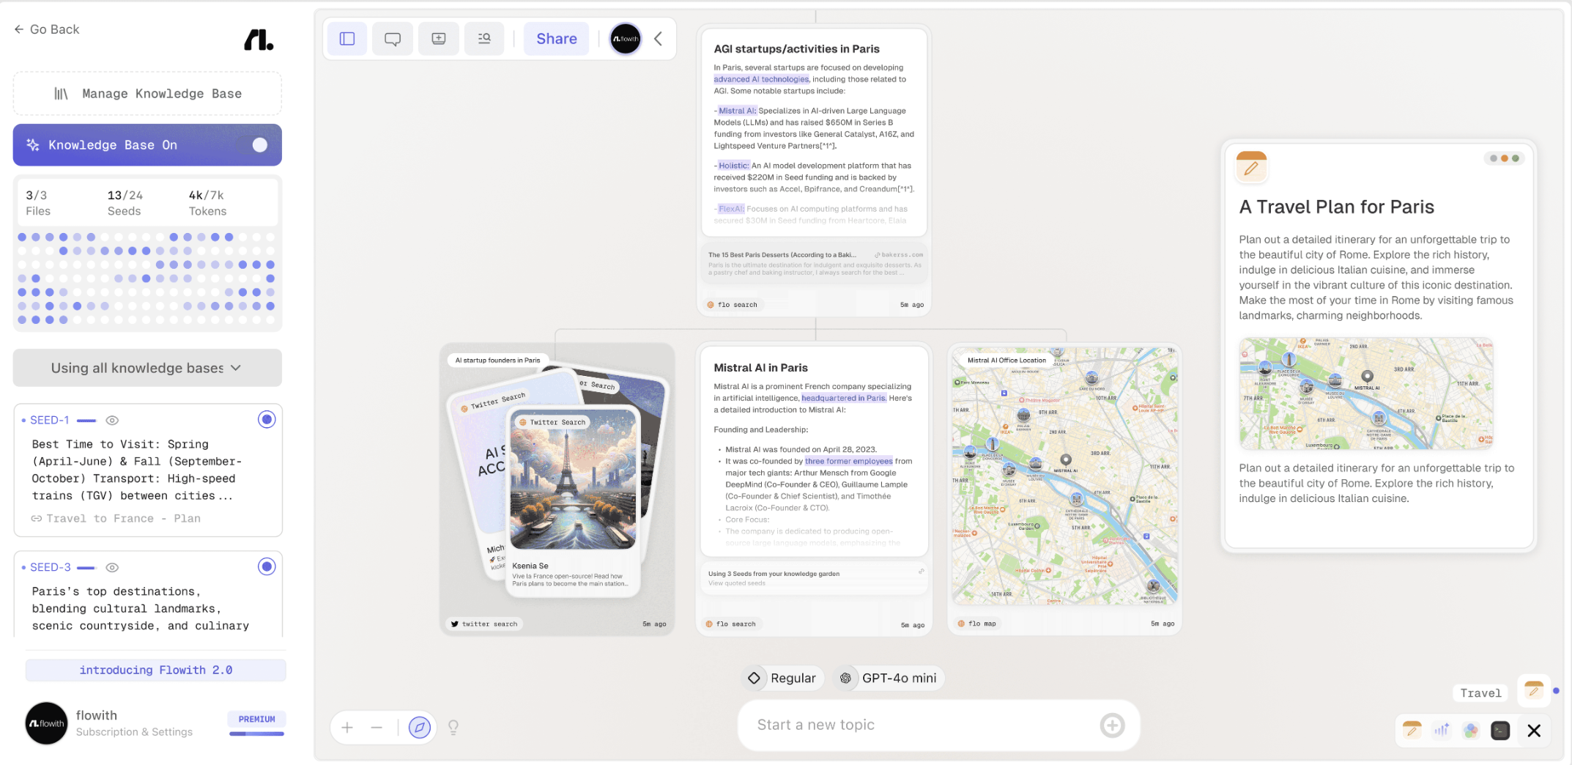The width and height of the screenshot is (1572, 765).
Task: Zoom out with the minus icon
Action: [377, 728]
